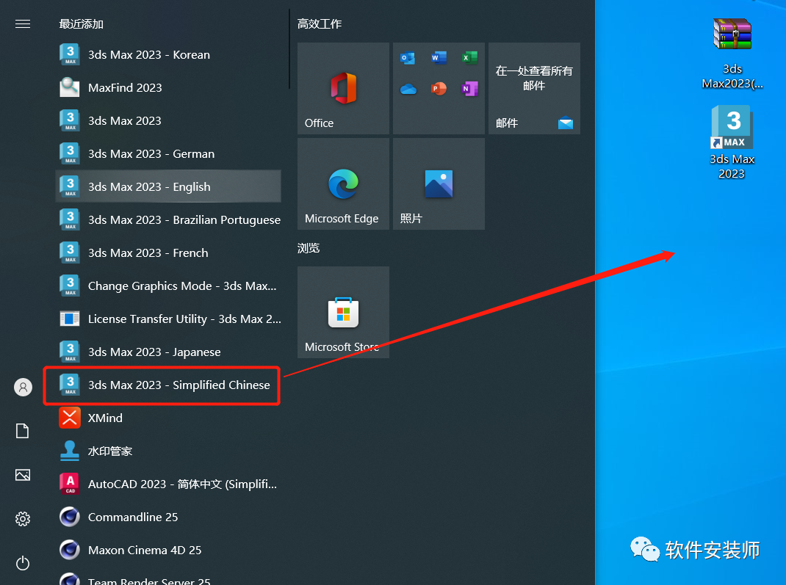Select the 3ds Max2023 archive on desktop
This screenshot has width=786, height=585.
[x=732, y=53]
